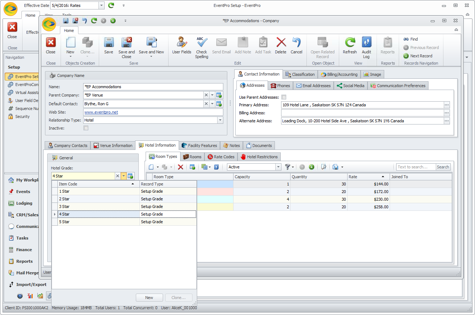Select the 3 Star grade row
The width and height of the screenshot is (475, 315).
pos(124,206)
